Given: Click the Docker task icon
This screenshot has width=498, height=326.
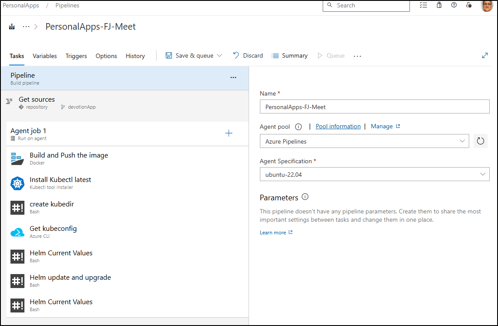Looking at the screenshot, I should (17, 158).
